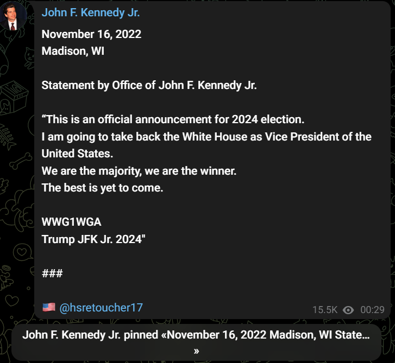Screen dimensions: 395x363
Task: Click the Statement by Office headline
Action: [x=149, y=85]
